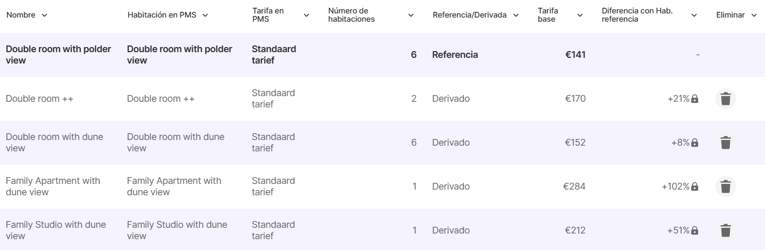Expand Tarifa en PMS column sort arrow
Screen dimensions: 765x250
[x=307, y=15]
